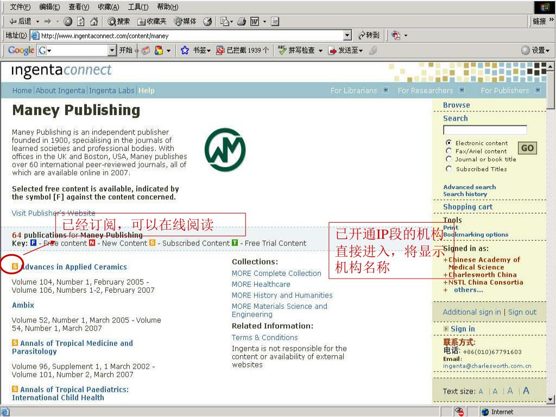Open the 媒体 media pane
Image resolution: width=556 pixels, height=417 pixels.
pyautogui.click(x=185, y=22)
